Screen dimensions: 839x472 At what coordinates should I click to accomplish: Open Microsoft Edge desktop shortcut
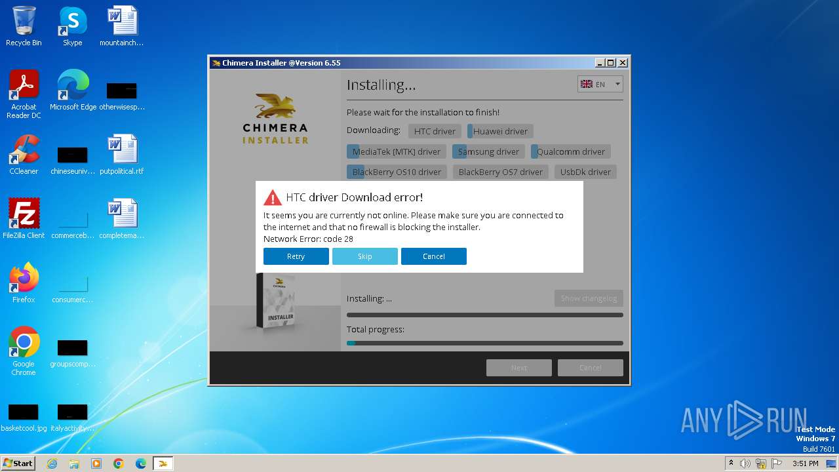(x=73, y=90)
